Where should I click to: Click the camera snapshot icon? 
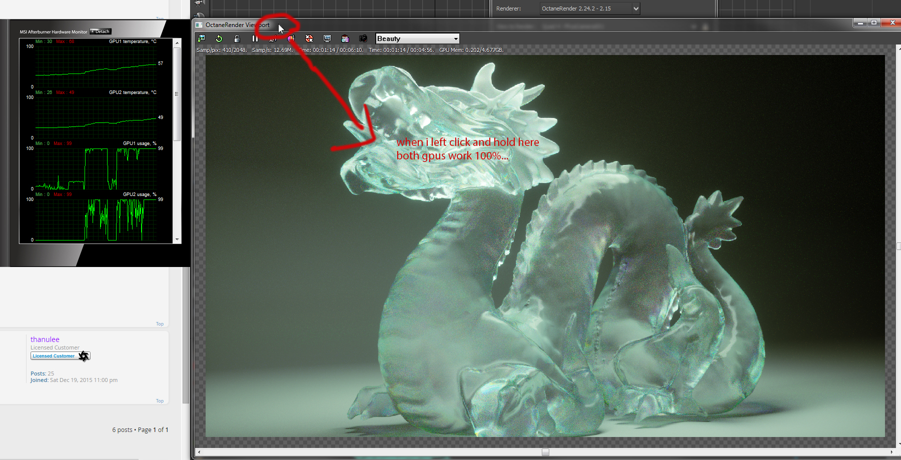(363, 38)
